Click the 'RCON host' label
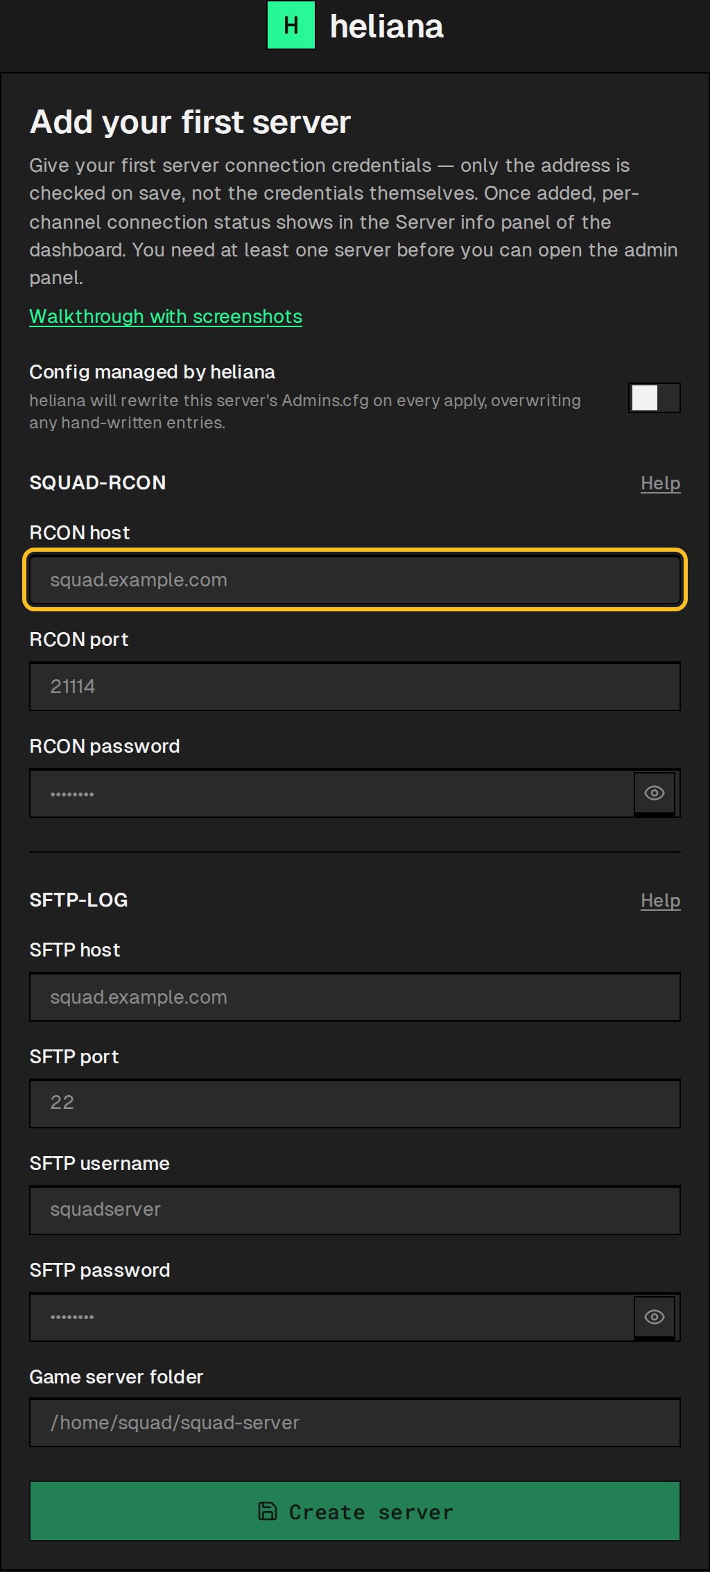 click(80, 532)
